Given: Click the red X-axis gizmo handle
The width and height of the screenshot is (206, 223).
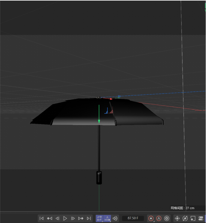Looking at the screenshot, I should coord(111,99).
